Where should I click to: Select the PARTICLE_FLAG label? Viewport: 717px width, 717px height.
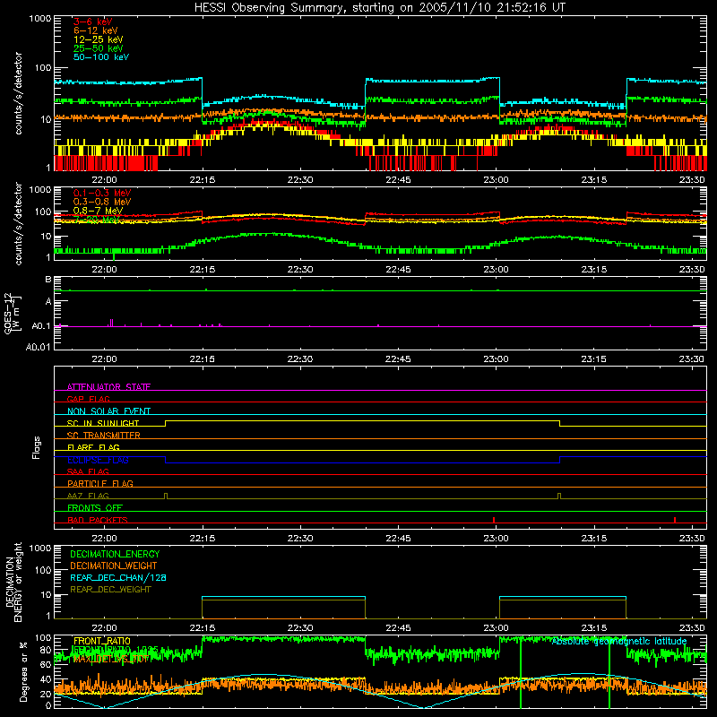(100, 483)
